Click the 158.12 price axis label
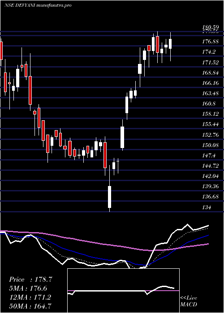The width and height of the screenshot is (224, 313). point(210,114)
